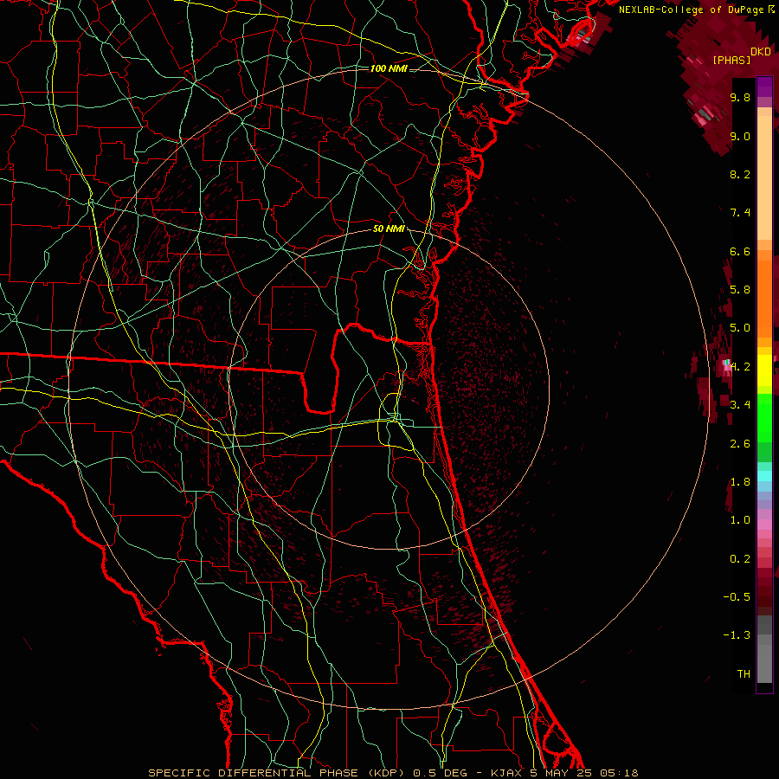This screenshot has height=779, width=779.
Task: Select the 9.0 scale value
Action: (740, 136)
